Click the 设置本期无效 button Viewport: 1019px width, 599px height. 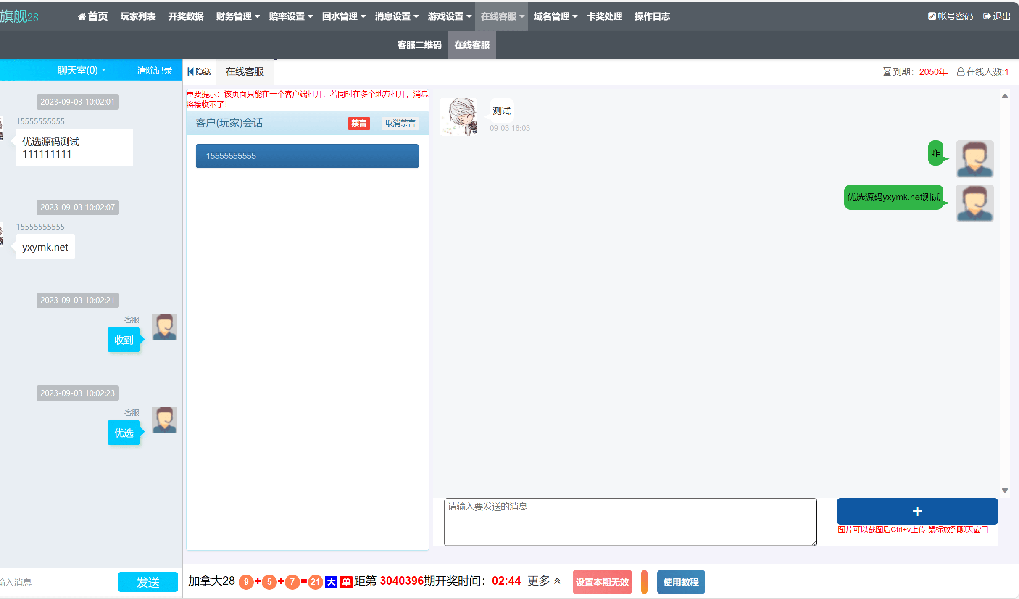point(602,582)
